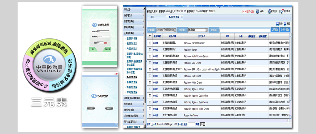Click the right button on lower portal screen

point(109,108)
